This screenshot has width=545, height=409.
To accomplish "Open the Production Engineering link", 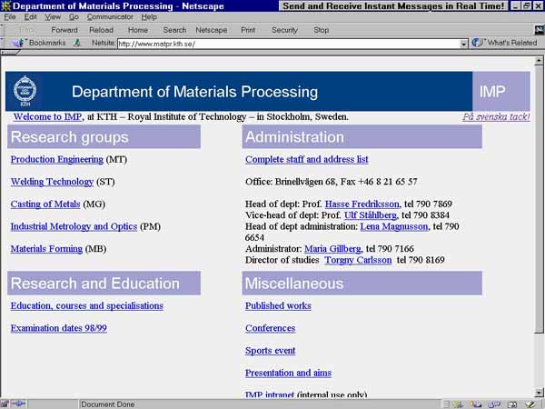I will coord(57,159).
